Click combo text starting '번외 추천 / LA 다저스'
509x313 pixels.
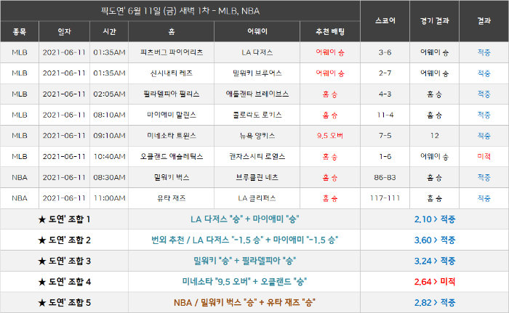244,240
